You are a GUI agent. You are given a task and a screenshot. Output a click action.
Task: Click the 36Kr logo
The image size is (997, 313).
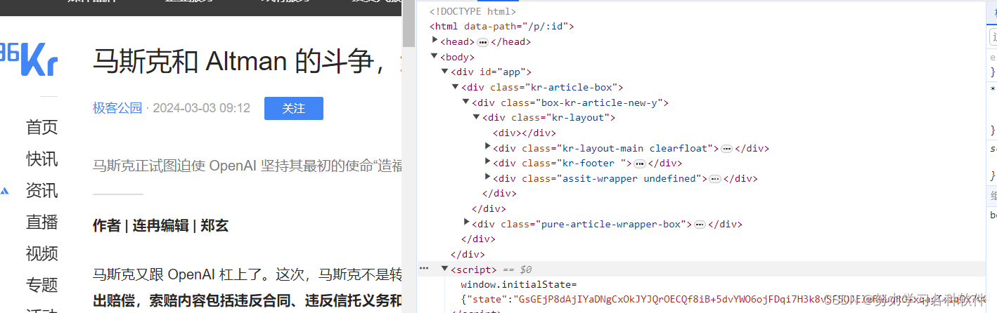28,59
